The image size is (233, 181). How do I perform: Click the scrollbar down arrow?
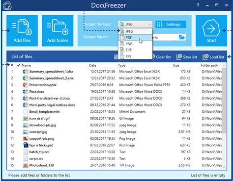click(x=224, y=167)
